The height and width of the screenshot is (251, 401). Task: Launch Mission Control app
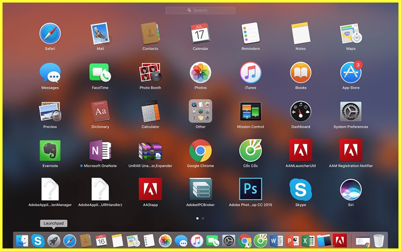coord(251,111)
